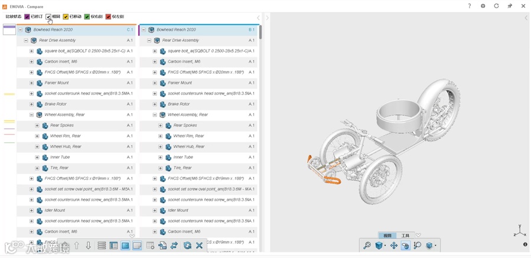Image resolution: width=531 pixels, height=258 pixels.
Task: Select left Idler Mount row
Action: [76, 211]
